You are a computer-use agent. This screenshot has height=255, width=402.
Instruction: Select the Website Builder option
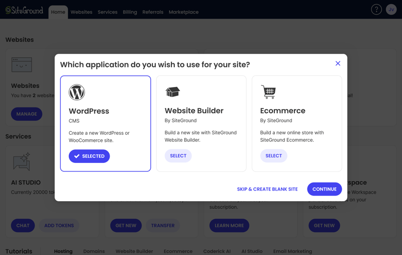click(178, 156)
